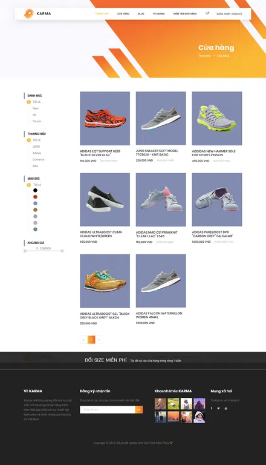266x465 pixels.
Task: Open the 'Kiểm tra đơn hàng' menu
Action: click(x=185, y=14)
